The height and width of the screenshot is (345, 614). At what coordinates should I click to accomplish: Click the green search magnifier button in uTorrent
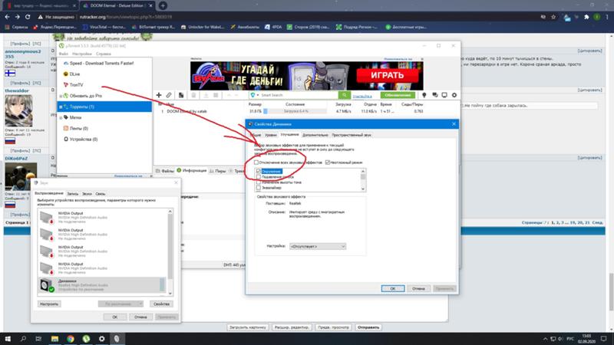pos(344,95)
